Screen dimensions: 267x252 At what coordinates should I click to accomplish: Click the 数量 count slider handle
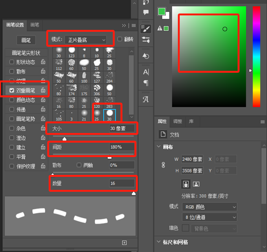click(x=133, y=193)
